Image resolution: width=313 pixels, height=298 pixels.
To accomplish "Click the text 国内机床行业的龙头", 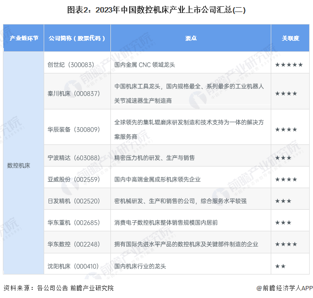I will [140, 266].
